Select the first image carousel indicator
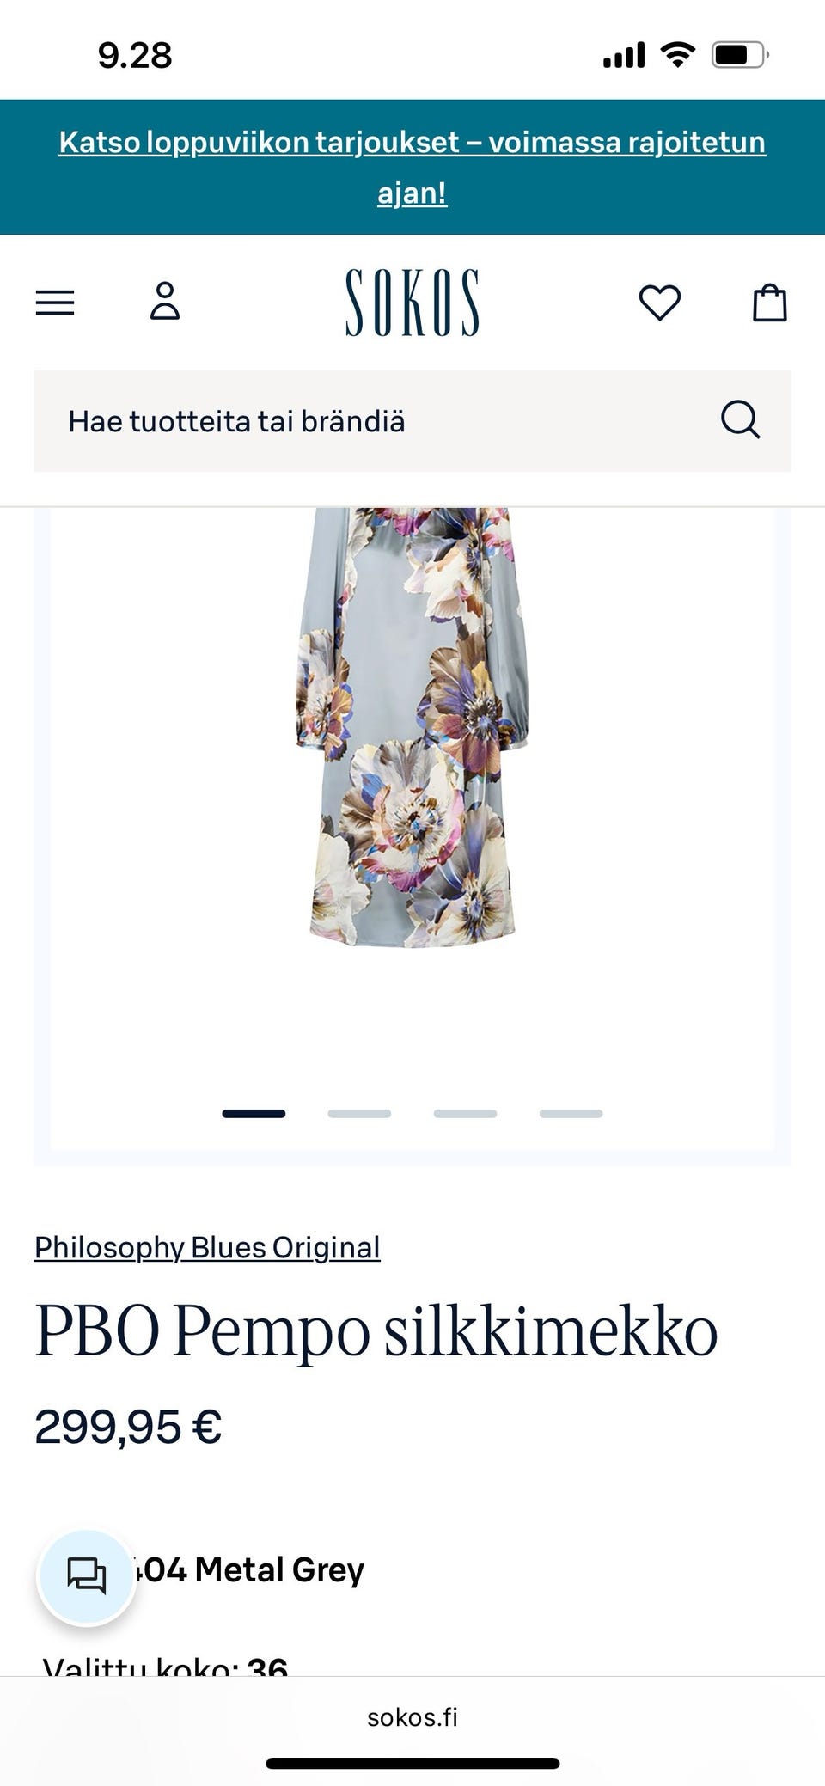Image resolution: width=825 pixels, height=1786 pixels. 254,1114
